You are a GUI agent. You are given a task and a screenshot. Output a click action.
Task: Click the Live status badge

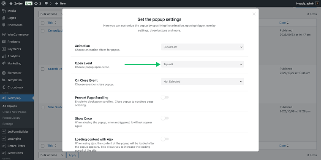[29, 3]
